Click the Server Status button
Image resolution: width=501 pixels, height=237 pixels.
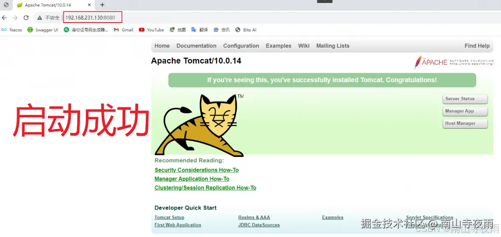(465, 99)
